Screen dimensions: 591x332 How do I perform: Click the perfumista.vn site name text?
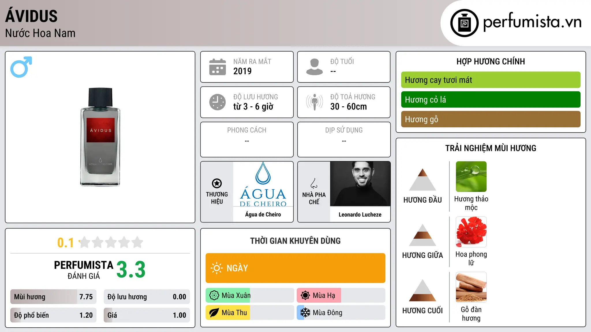click(x=532, y=22)
